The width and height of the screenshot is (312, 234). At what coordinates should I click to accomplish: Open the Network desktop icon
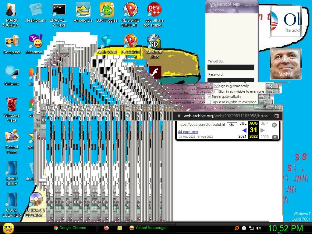(12, 76)
